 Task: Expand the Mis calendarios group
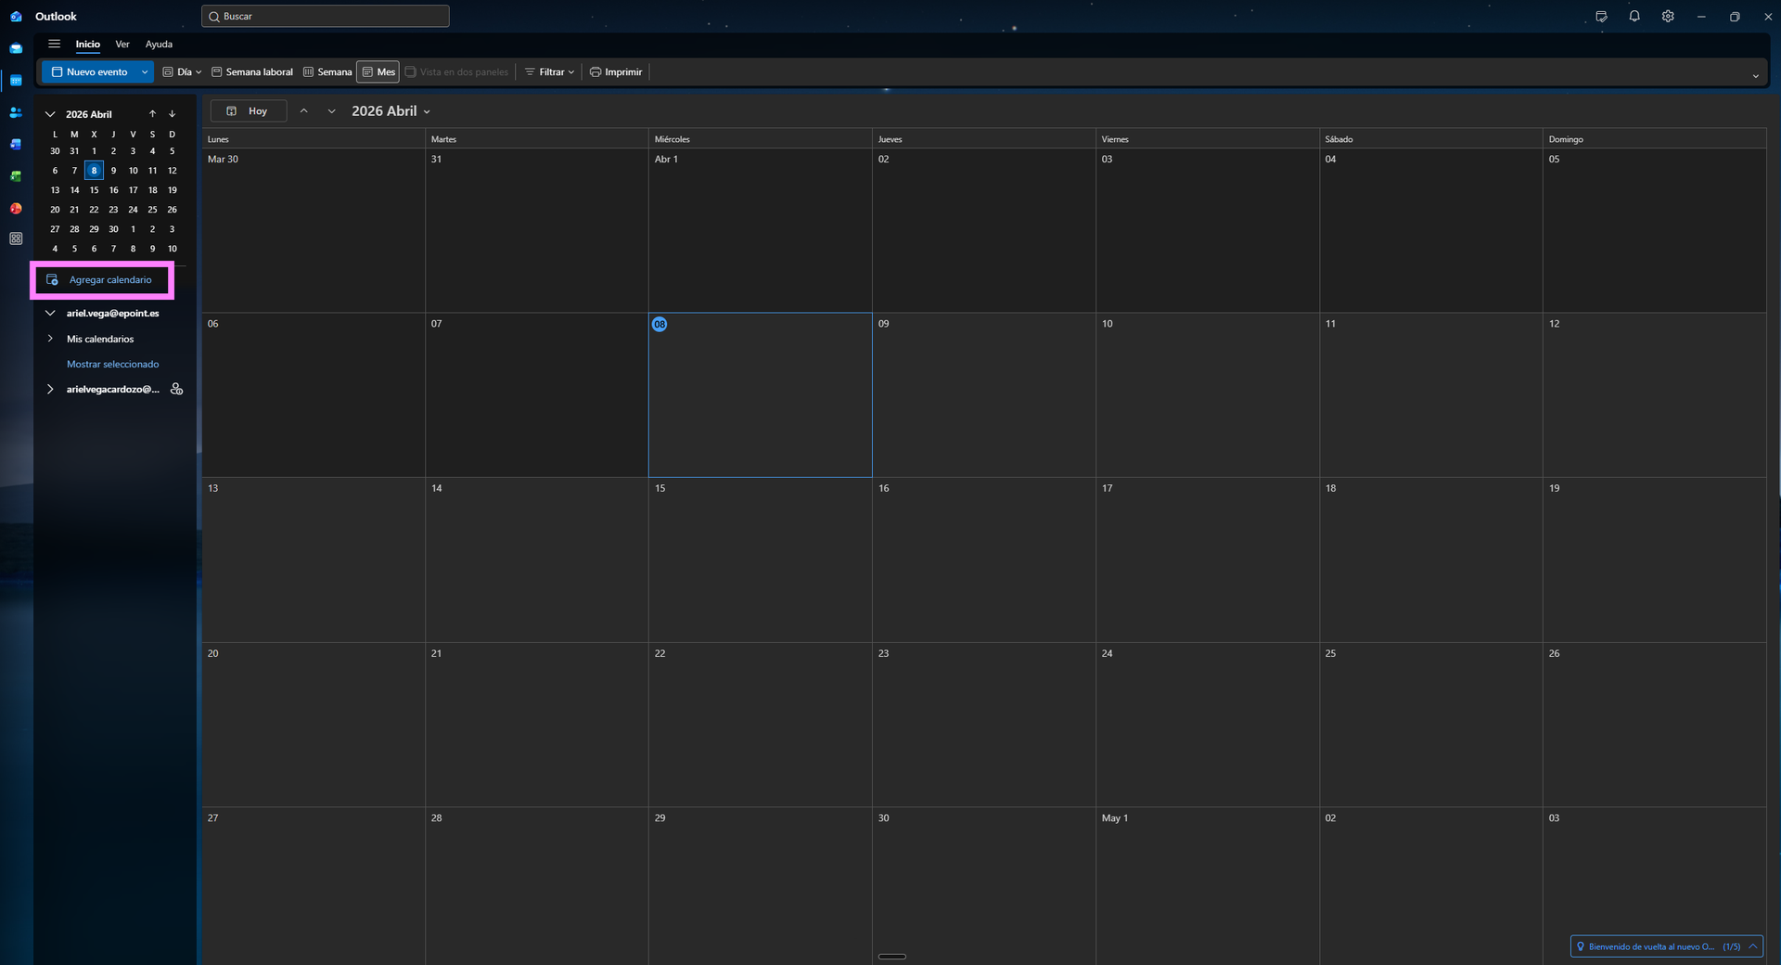pyautogui.click(x=50, y=339)
